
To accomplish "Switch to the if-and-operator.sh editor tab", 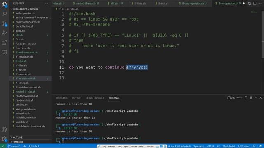I will point(193,3).
